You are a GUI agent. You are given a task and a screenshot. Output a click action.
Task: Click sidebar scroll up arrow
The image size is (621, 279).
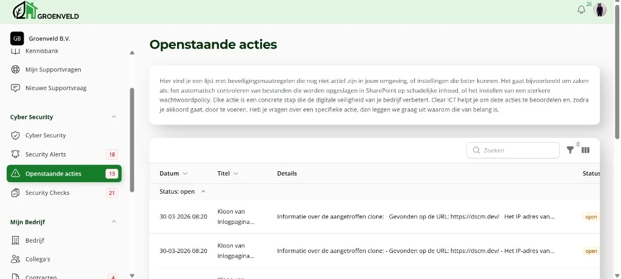point(132,53)
